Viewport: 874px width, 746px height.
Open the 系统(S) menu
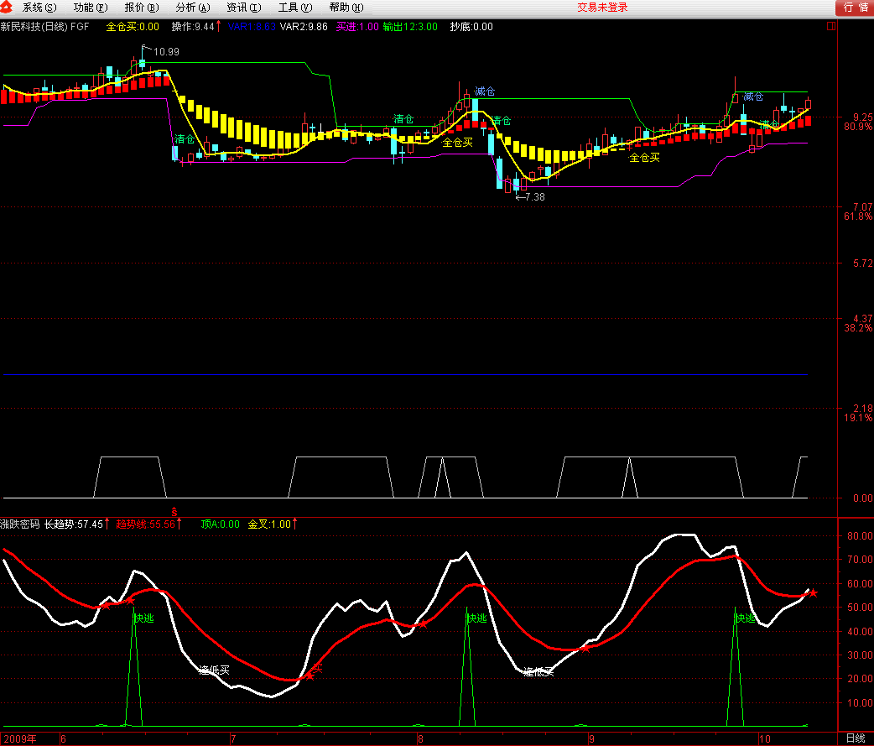[x=39, y=8]
